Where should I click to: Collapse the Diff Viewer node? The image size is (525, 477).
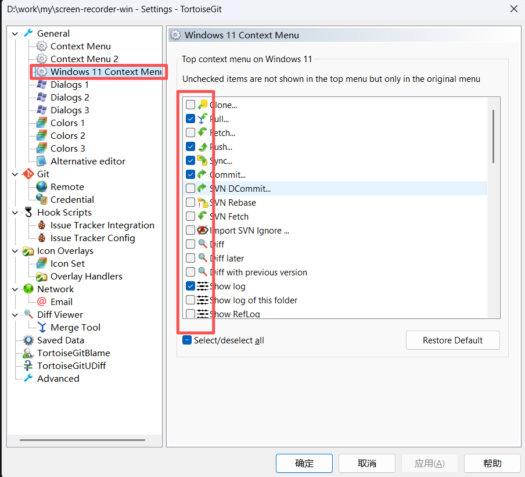[x=15, y=314]
